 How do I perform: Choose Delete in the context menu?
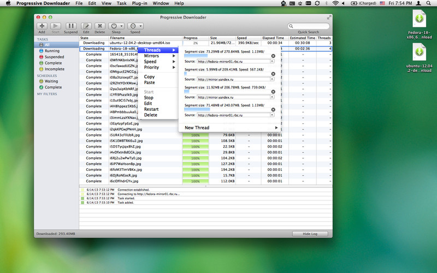click(158, 115)
